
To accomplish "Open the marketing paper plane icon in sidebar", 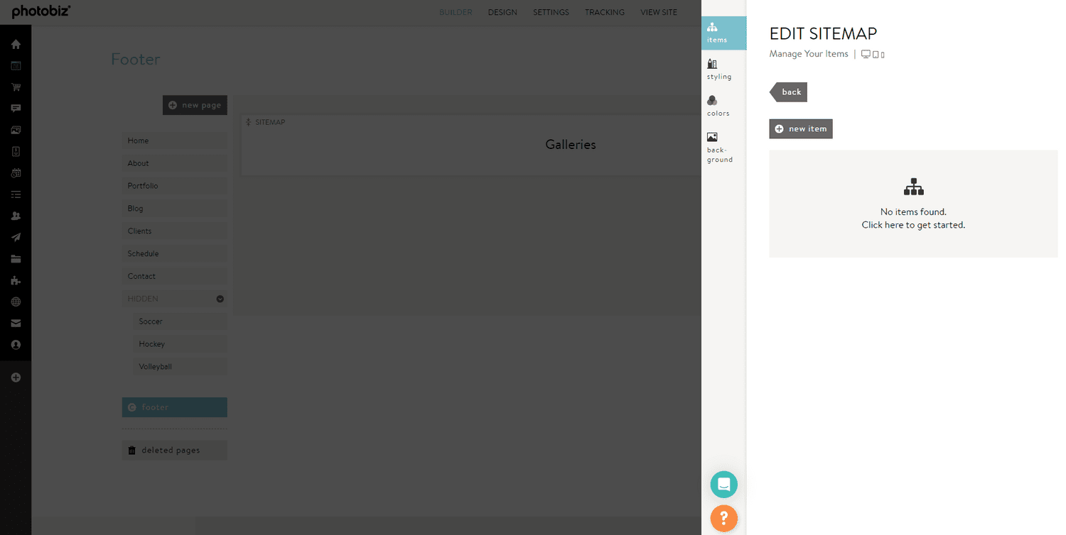I will (x=16, y=237).
